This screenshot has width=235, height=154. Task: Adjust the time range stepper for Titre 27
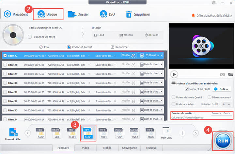pyautogui.click(x=45, y=56)
